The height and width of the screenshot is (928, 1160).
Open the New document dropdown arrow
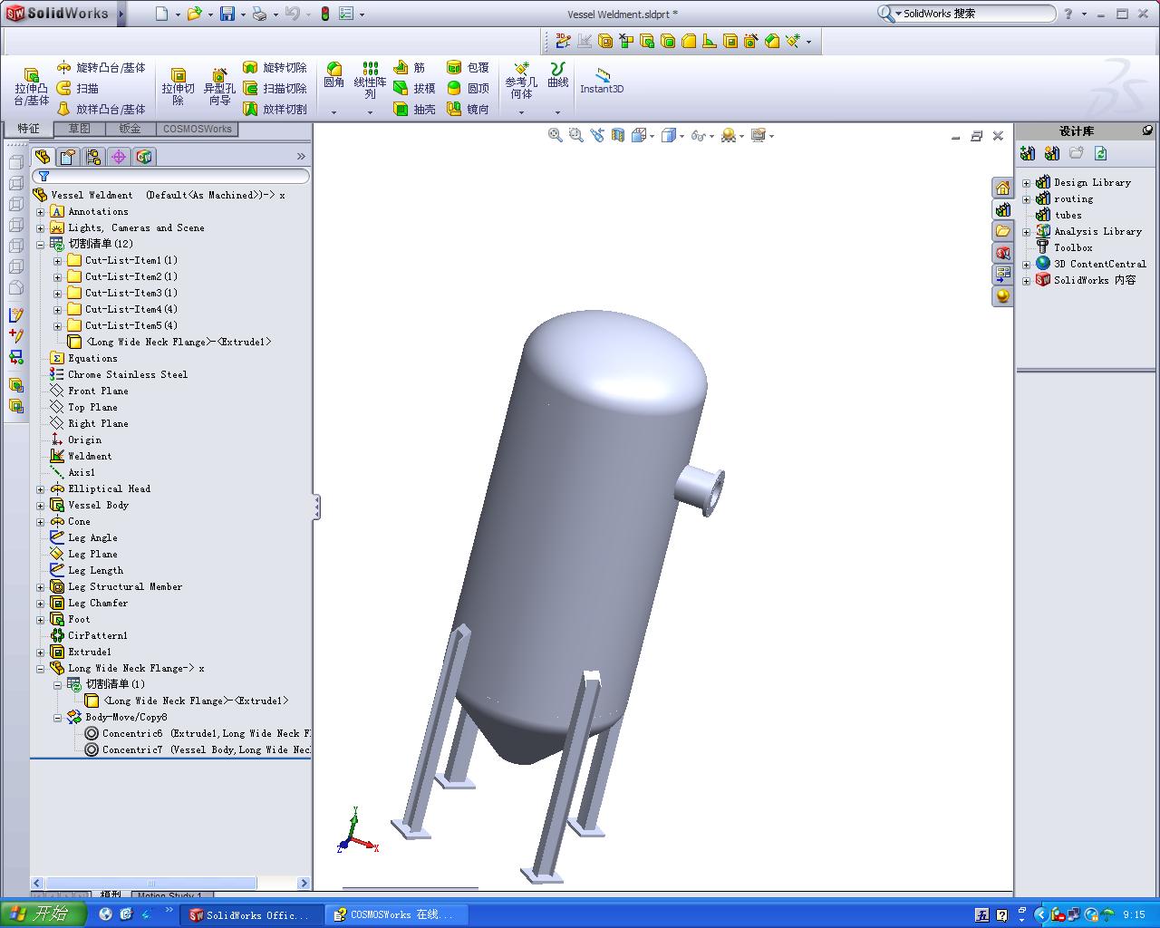[178, 14]
